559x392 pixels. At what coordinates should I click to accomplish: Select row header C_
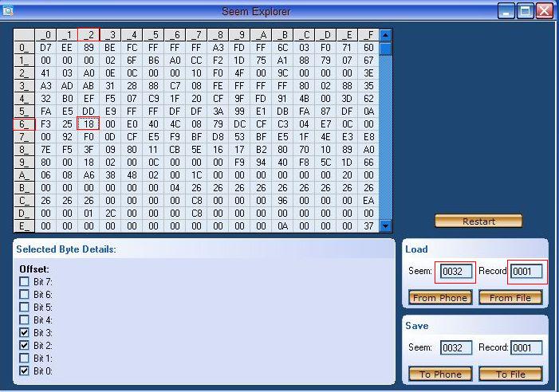coord(24,201)
